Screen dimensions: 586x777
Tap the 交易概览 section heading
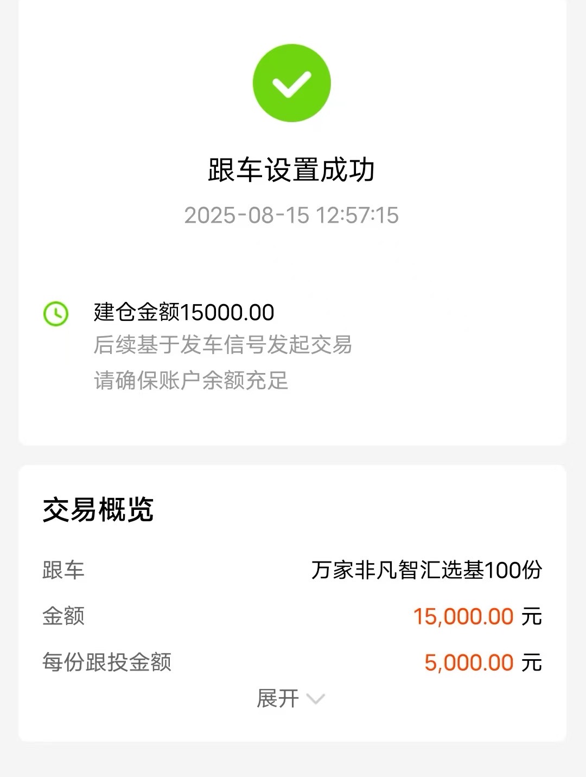[x=98, y=510]
